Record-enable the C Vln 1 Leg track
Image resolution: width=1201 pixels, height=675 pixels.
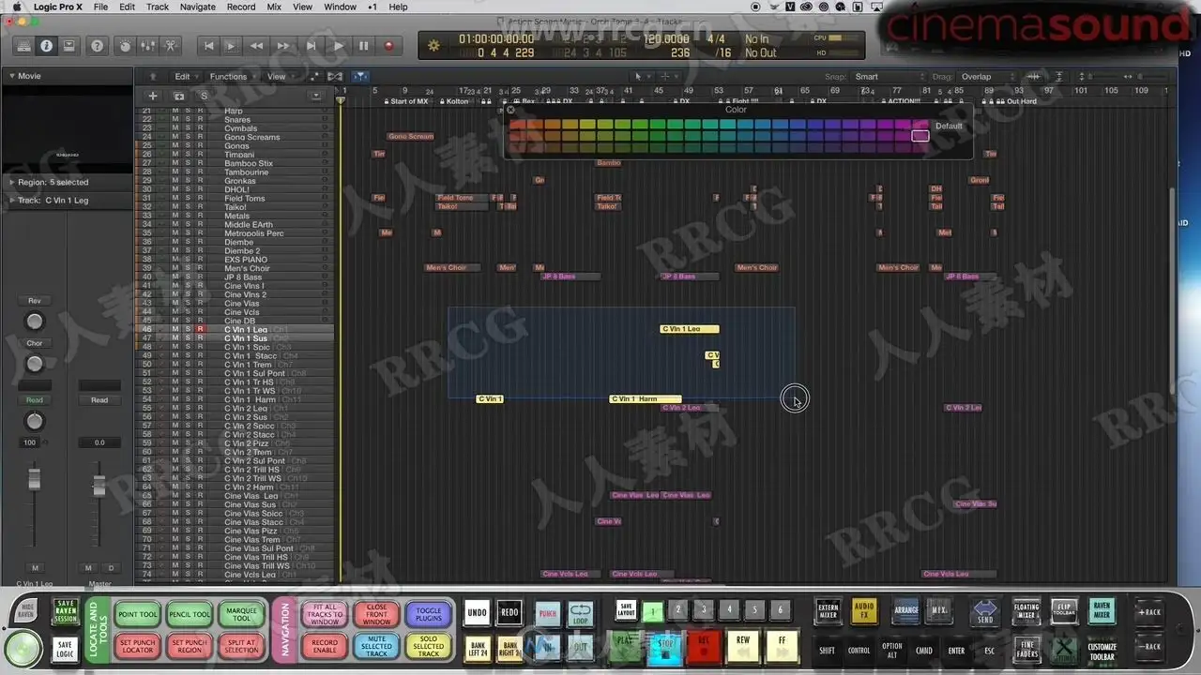click(x=200, y=330)
